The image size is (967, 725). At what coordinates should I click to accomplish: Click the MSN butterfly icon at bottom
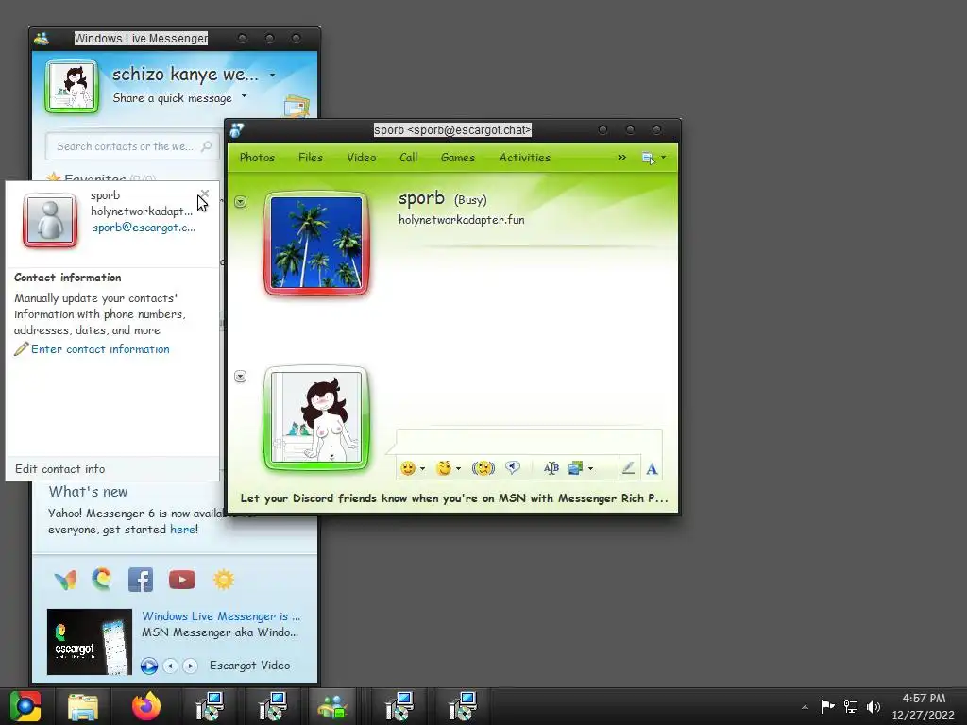pos(66,580)
